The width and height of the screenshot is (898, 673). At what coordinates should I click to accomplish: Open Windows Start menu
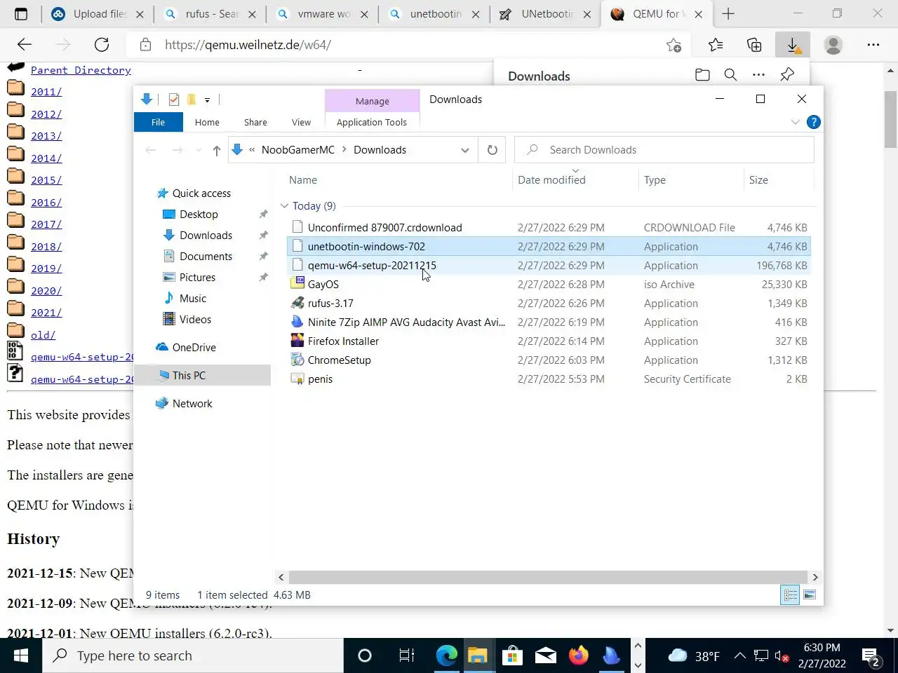click(x=21, y=656)
